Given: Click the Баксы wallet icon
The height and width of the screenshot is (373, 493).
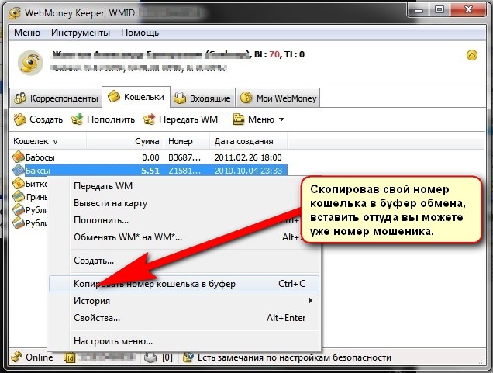Looking at the screenshot, I should [19, 170].
